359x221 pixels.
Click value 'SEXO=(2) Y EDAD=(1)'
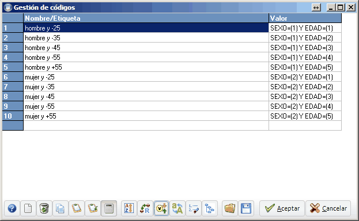(x=305, y=77)
